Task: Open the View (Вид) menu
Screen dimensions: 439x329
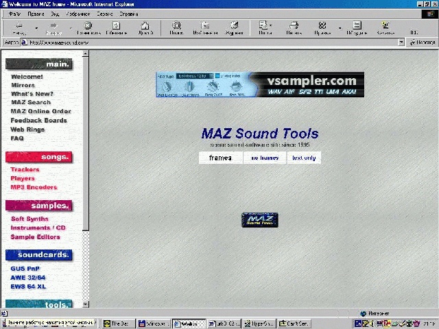Action: 55,14
